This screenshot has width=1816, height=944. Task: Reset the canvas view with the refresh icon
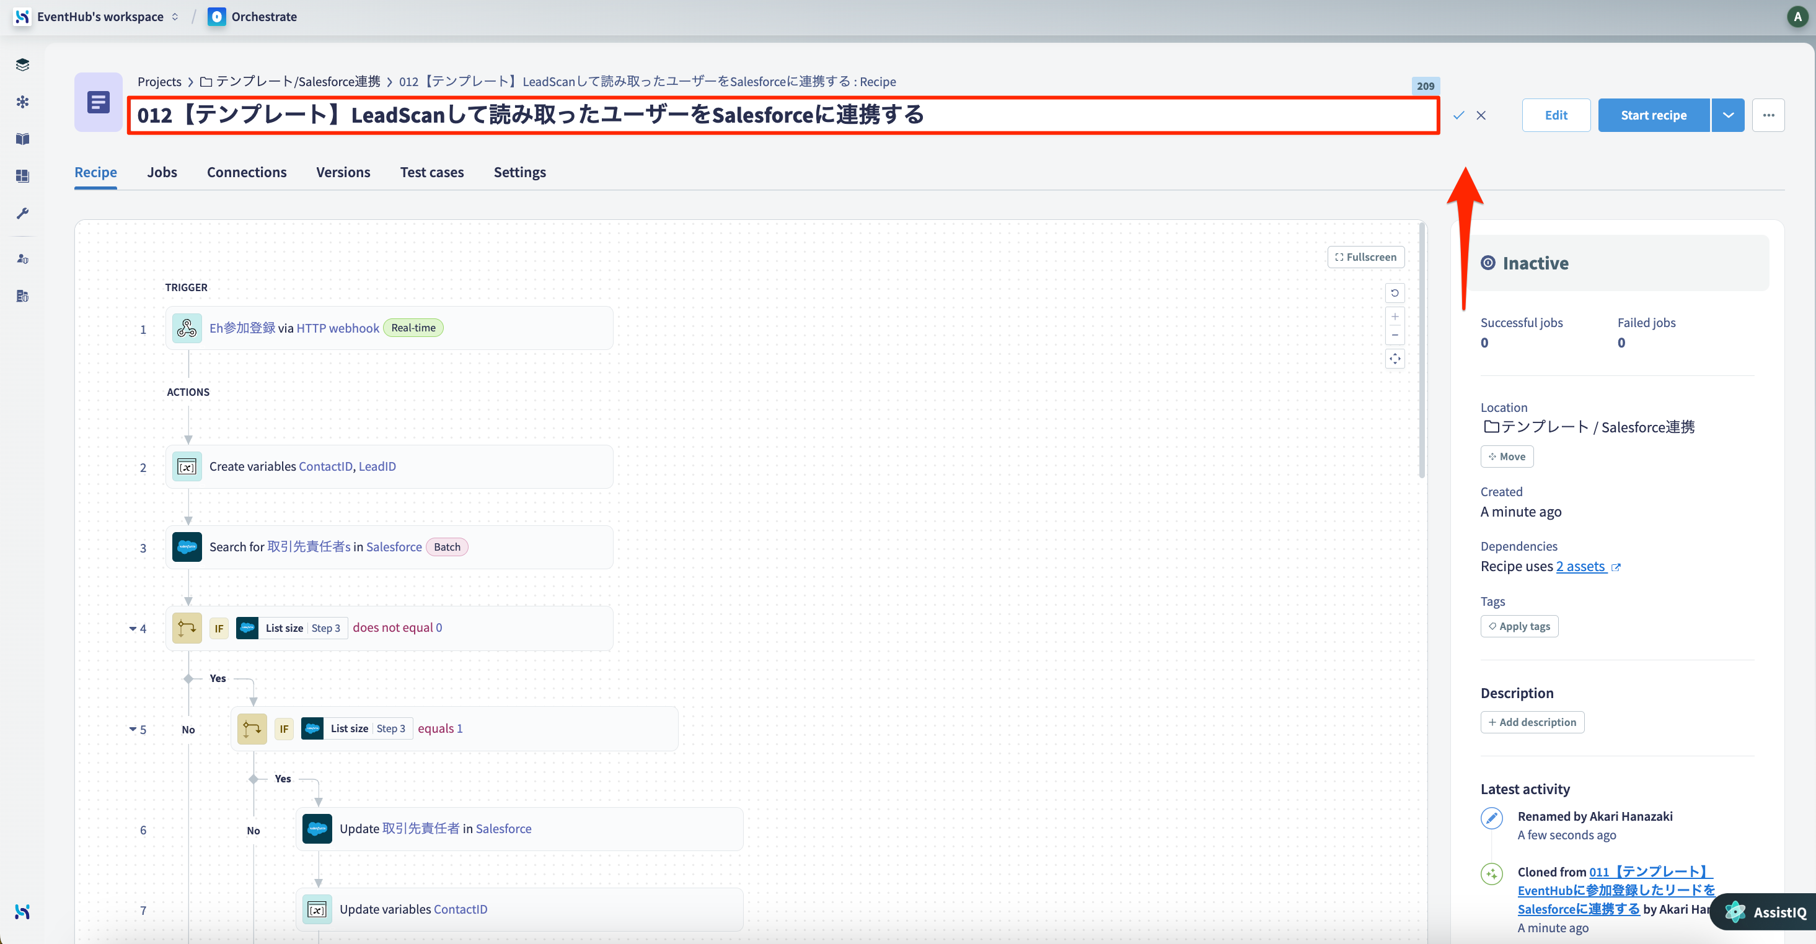[x=1395, y=293]
